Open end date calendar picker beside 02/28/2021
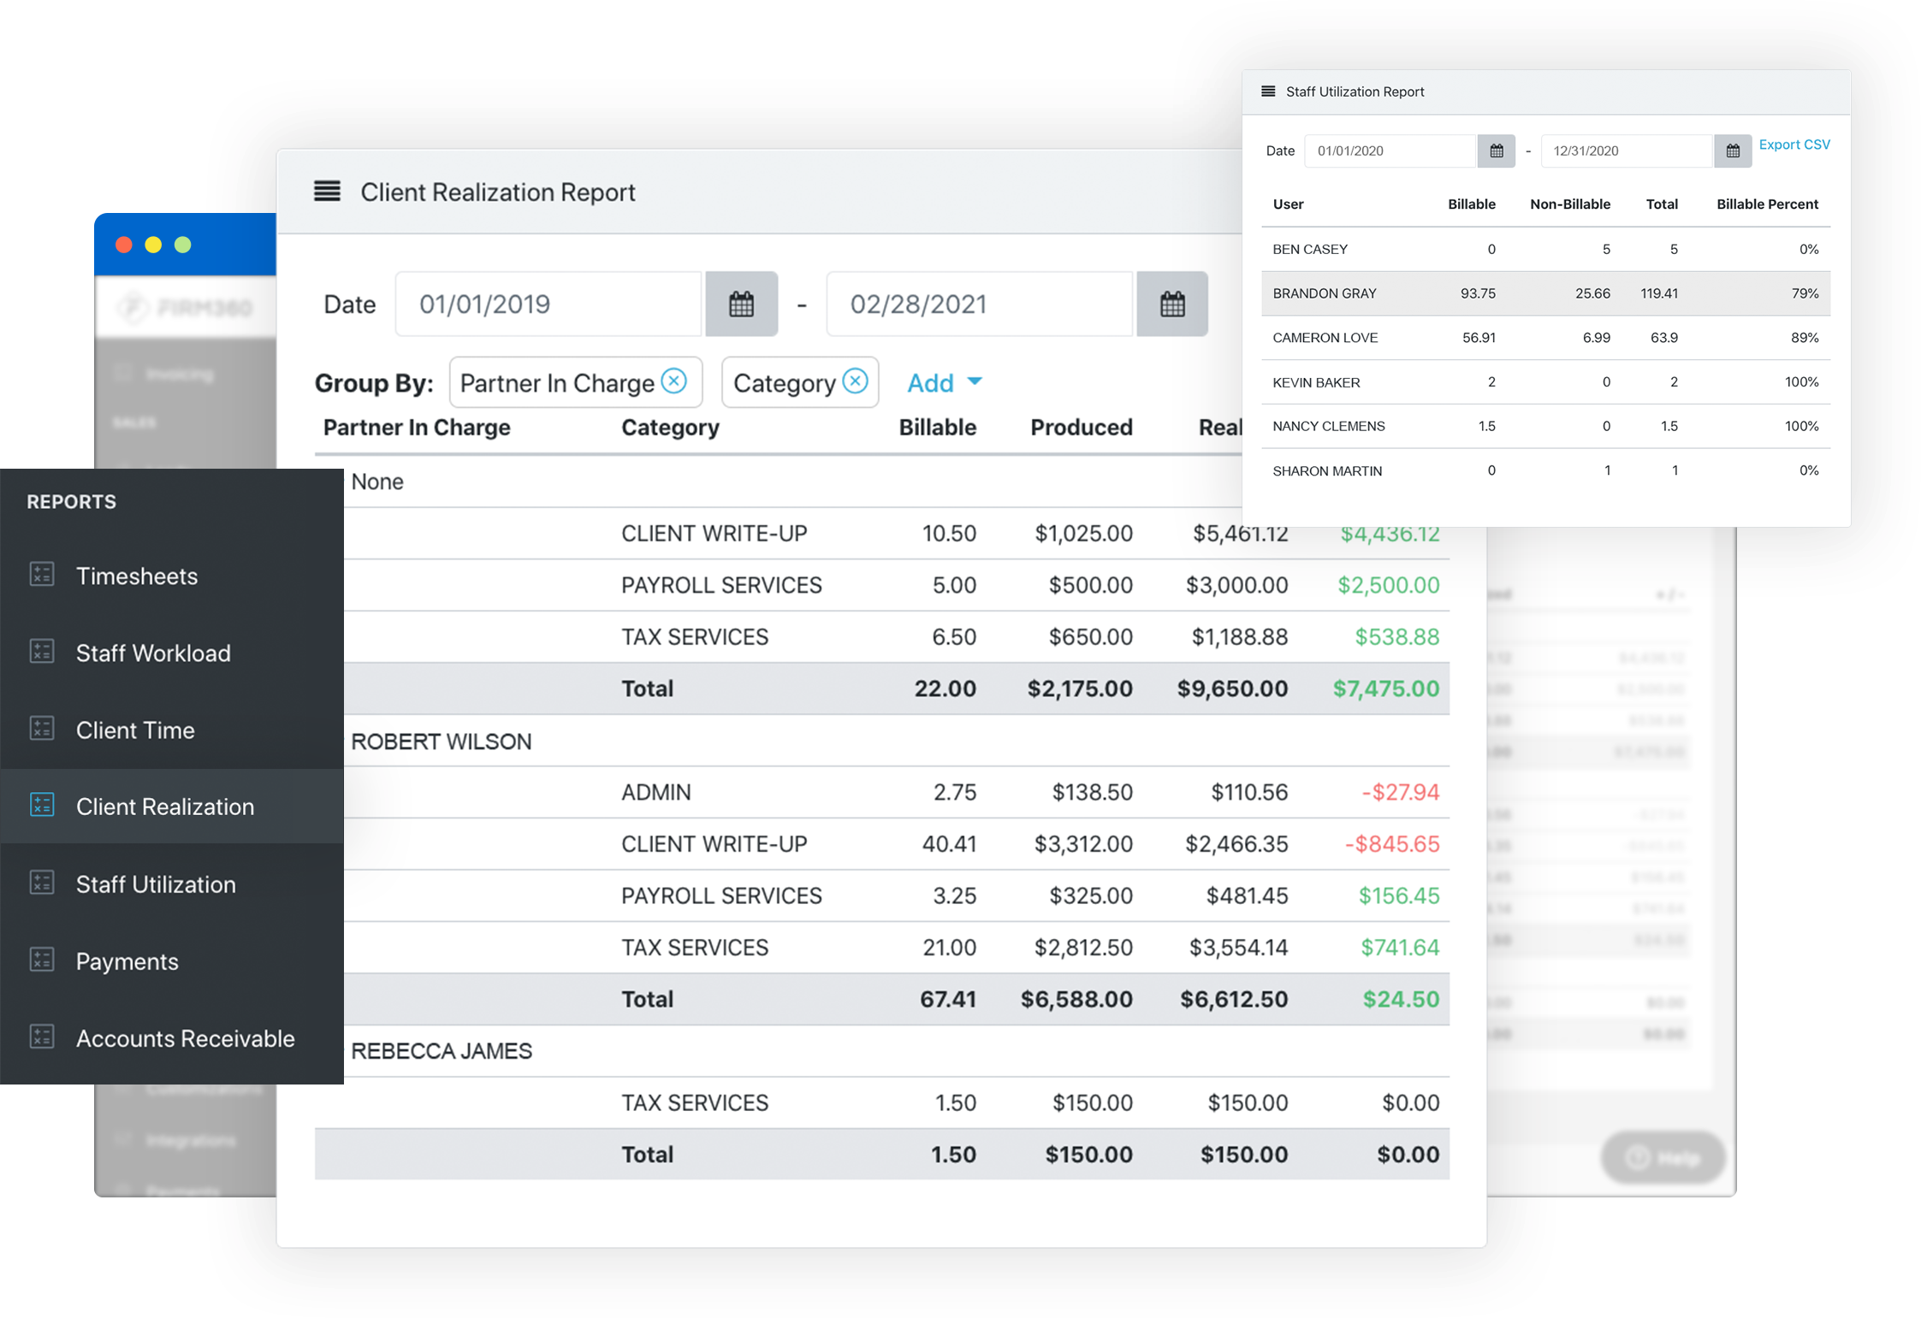This screenshot has height=1318, width=1921. 1171,304
